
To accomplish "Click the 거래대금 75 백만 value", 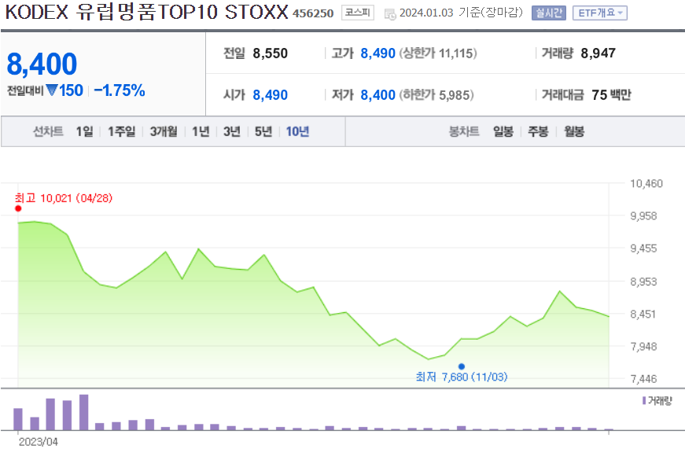I will pyautogui.click(x=611, y=95).
